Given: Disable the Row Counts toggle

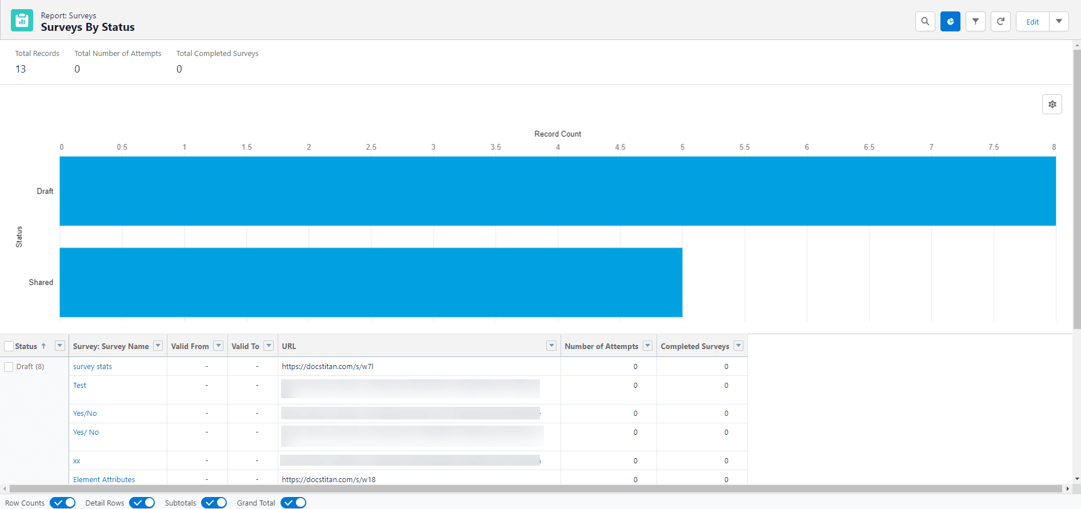Looking at the screenshot, I should (62, 503).
